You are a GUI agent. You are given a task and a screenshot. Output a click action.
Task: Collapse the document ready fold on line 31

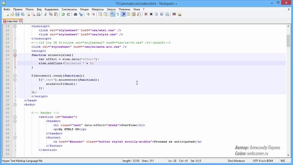[15, 76]
